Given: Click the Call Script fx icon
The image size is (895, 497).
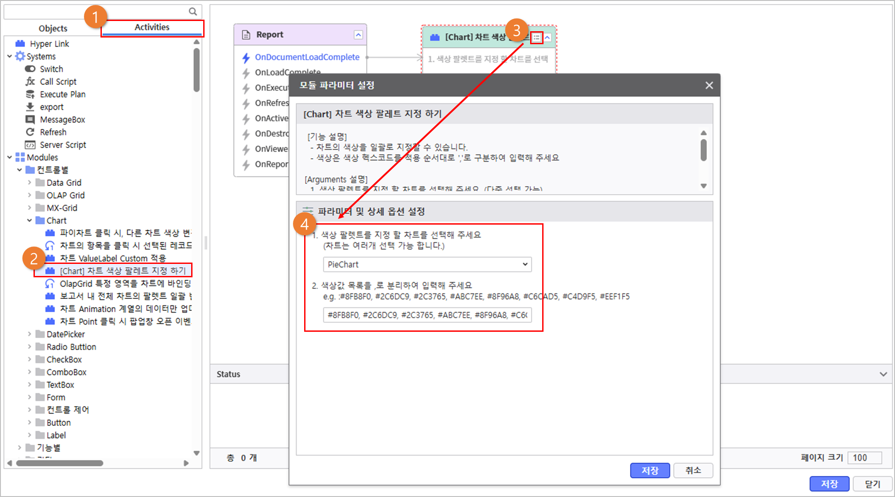Looking at the screenshot, I should tap(30, 81).
